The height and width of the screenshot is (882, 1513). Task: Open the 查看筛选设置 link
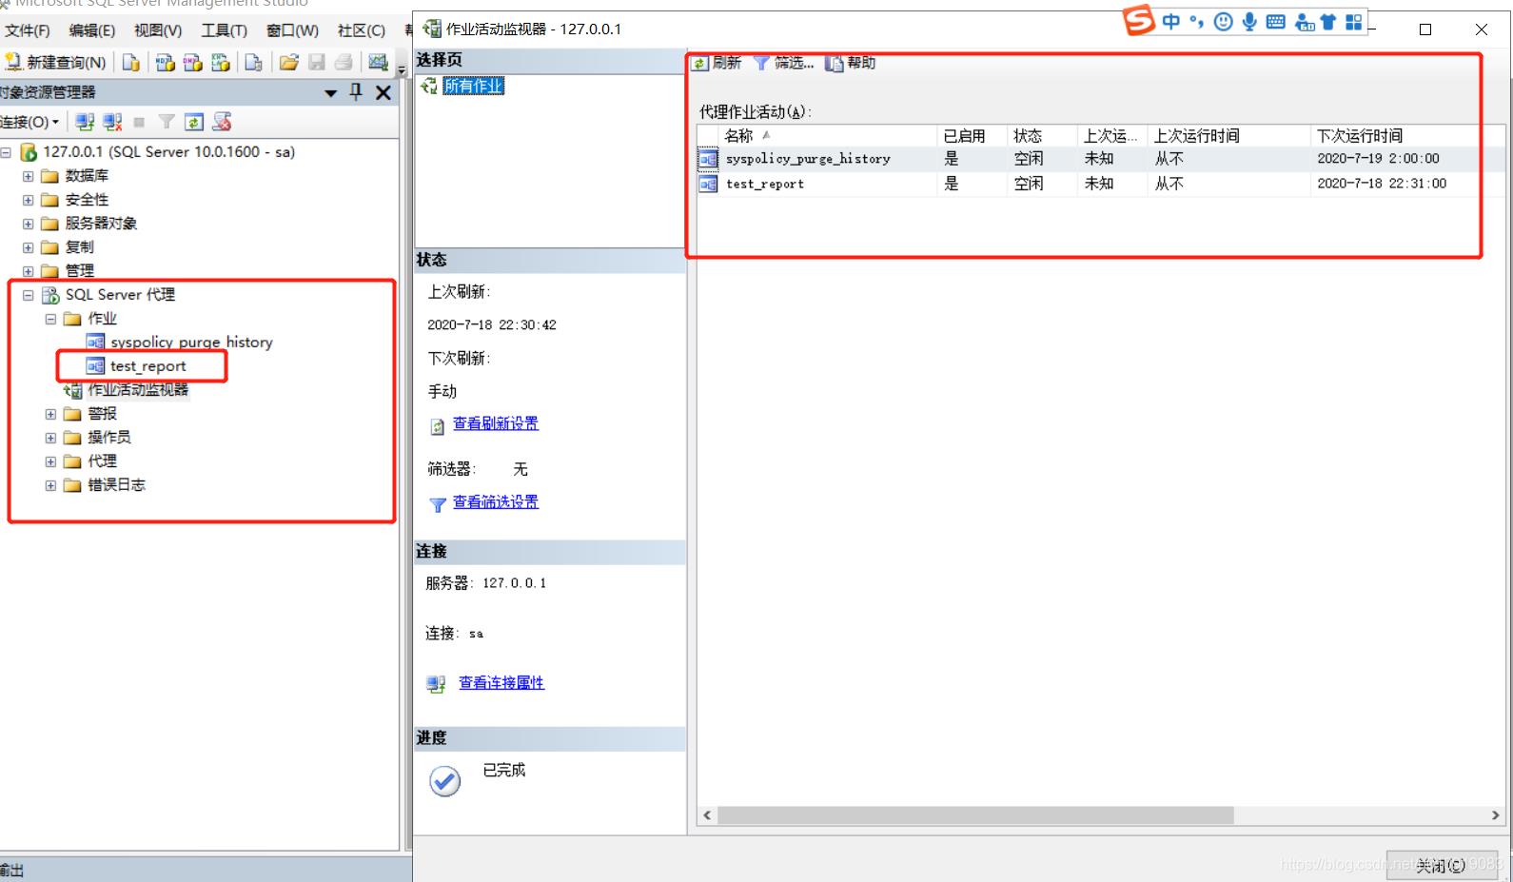click(496, 501)
